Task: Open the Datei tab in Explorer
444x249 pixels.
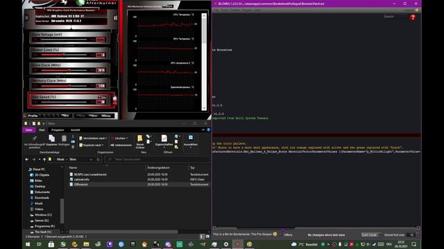Action: click(x=29, y=130)
